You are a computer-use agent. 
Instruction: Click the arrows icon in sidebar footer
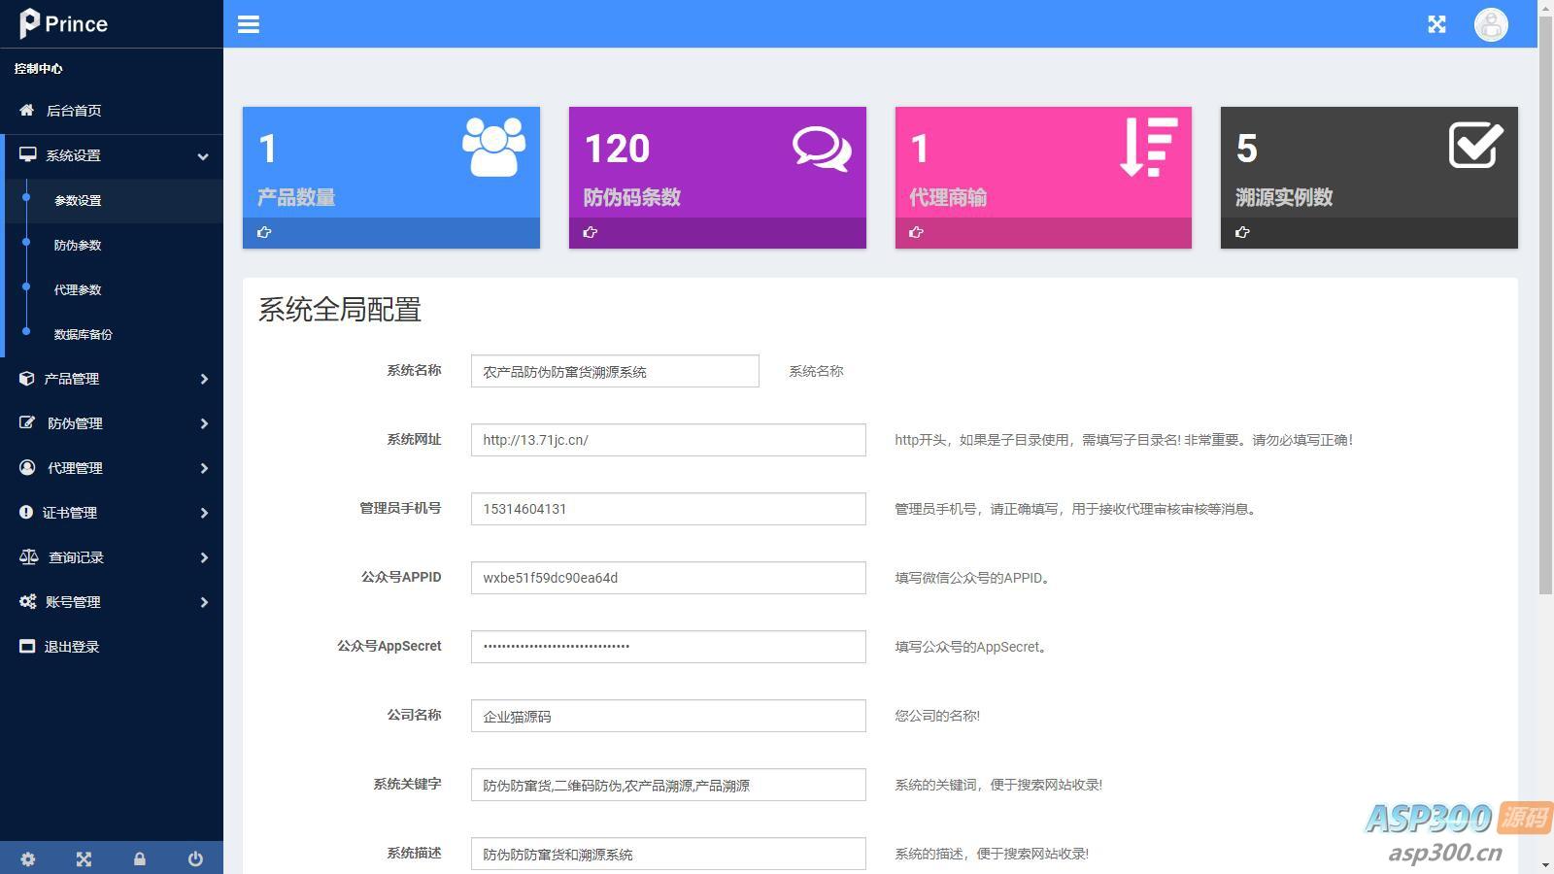click(84, 858)
